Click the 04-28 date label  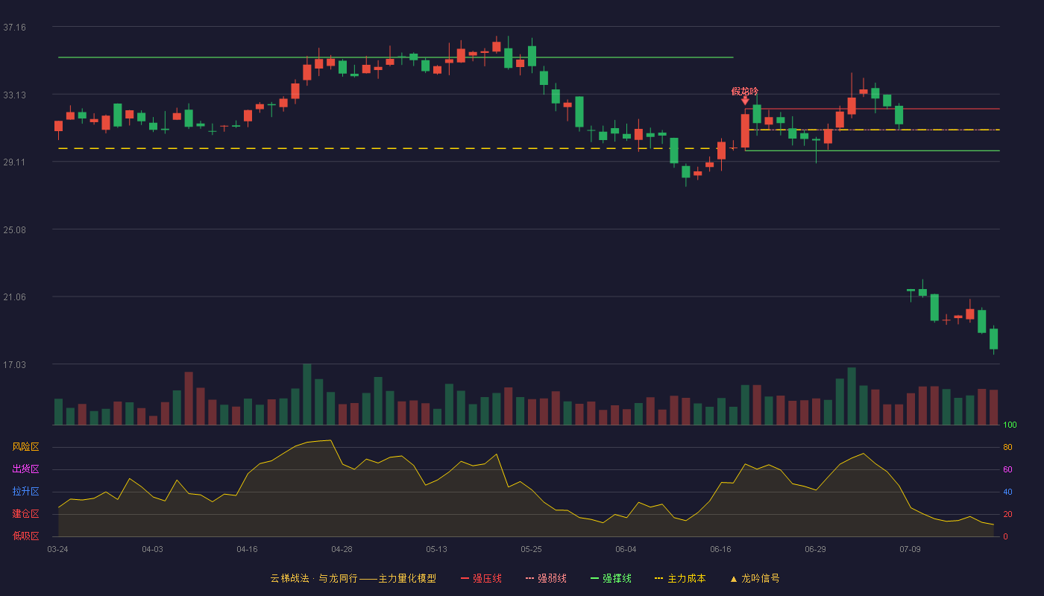[342, 549]
